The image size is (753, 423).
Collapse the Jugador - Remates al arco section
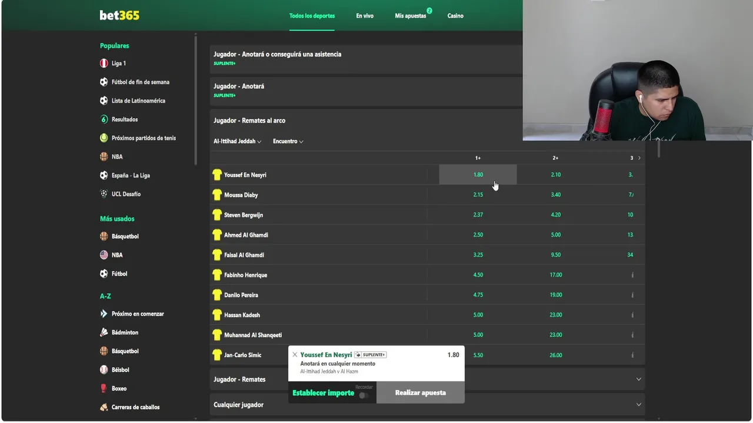coord(366,120)
